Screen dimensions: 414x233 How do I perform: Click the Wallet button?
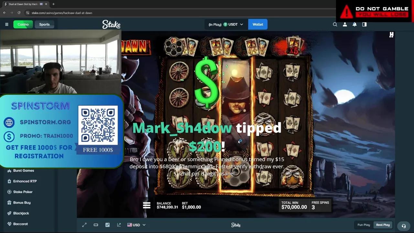pos(258,24)
